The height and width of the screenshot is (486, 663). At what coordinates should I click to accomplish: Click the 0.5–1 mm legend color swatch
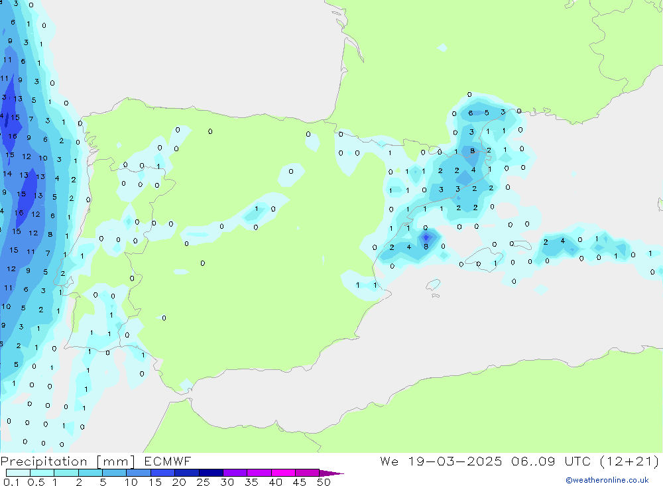click(42, 473)
